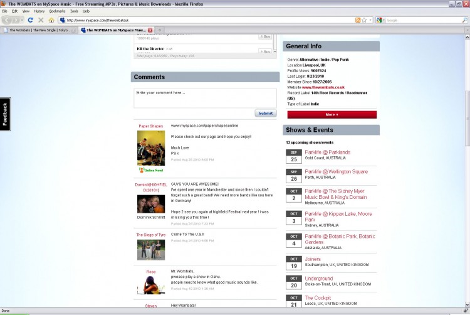470x315 pixels.
Task: Open the Bookmarks menu
Action: tap(57, 11)
